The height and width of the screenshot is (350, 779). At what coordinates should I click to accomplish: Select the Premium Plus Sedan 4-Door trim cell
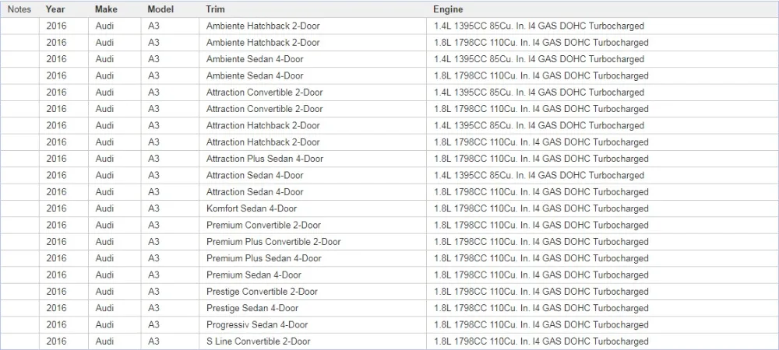[x=313, y=258]
